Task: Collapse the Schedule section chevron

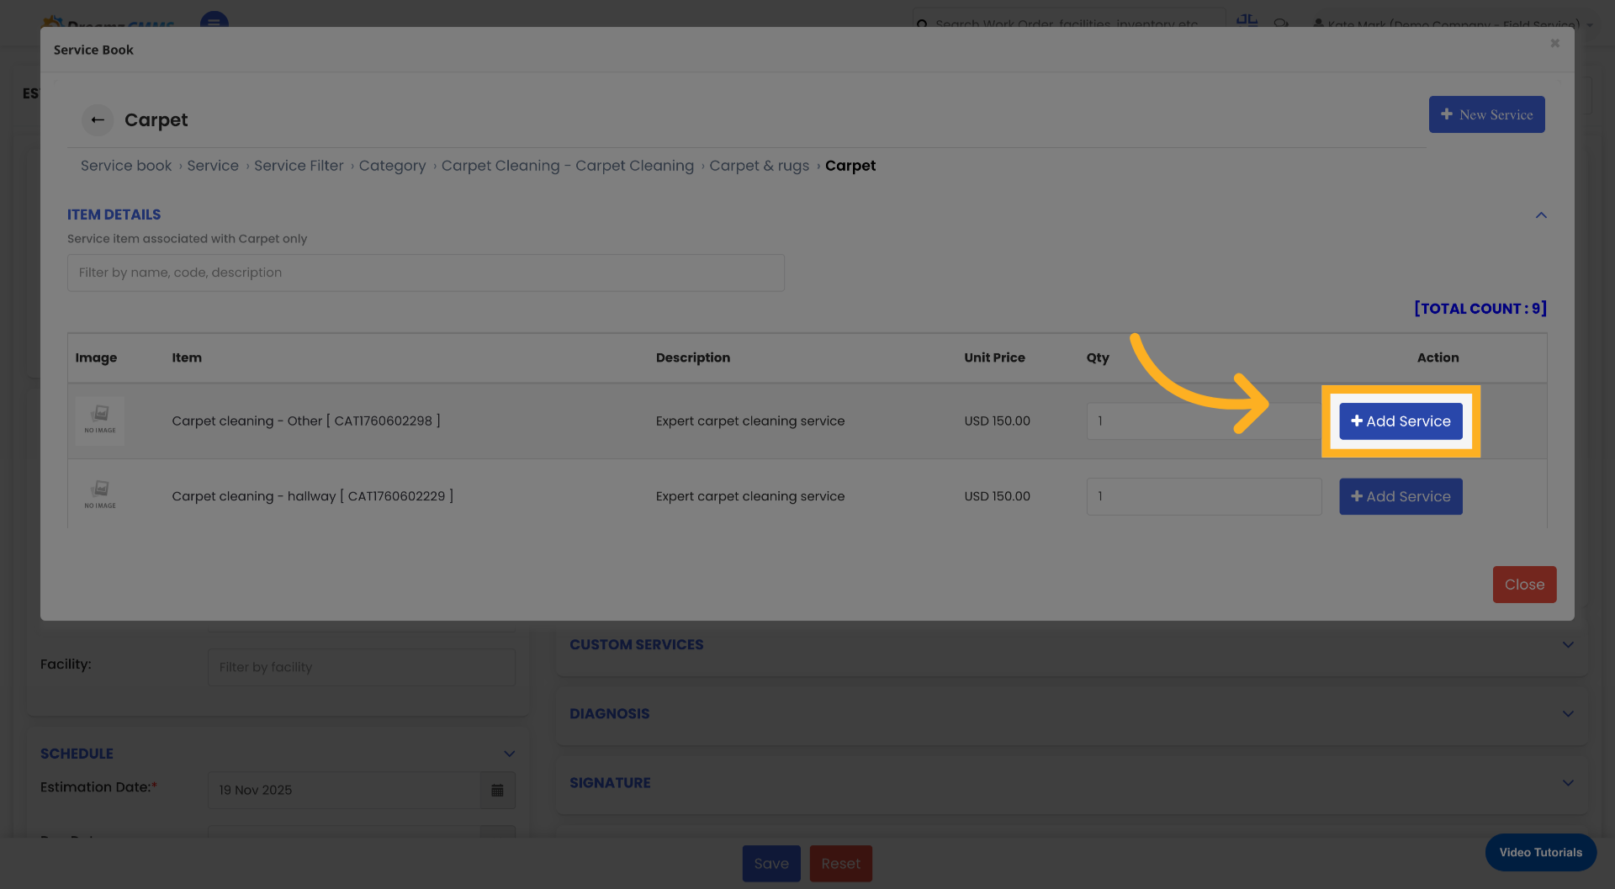Action: pyautogui.click(x=509, y=754)
